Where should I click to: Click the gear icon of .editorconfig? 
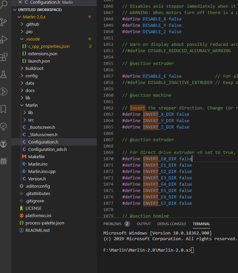21,186
